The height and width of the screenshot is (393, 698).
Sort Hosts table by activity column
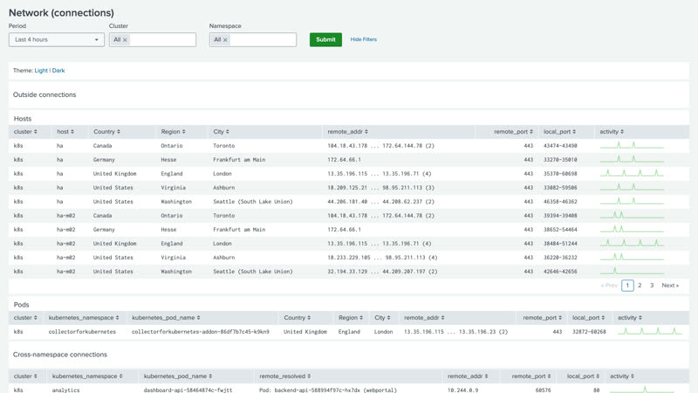coord(612,132)
